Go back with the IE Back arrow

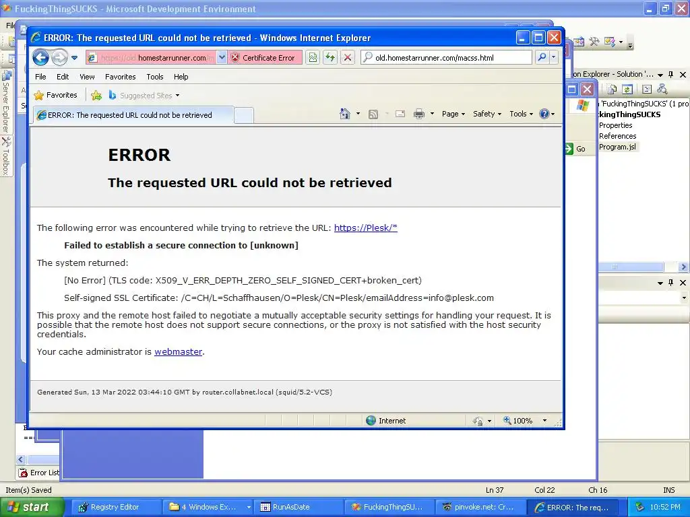click(41, 58)
